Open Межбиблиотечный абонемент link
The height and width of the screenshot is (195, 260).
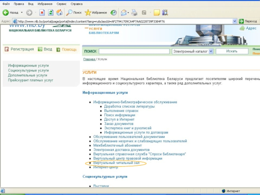tap(118, 145)
